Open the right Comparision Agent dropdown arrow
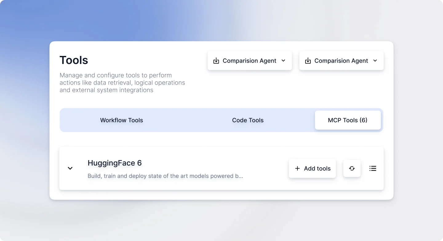Screen dimensions: 443x241 [x=375, y=61]
